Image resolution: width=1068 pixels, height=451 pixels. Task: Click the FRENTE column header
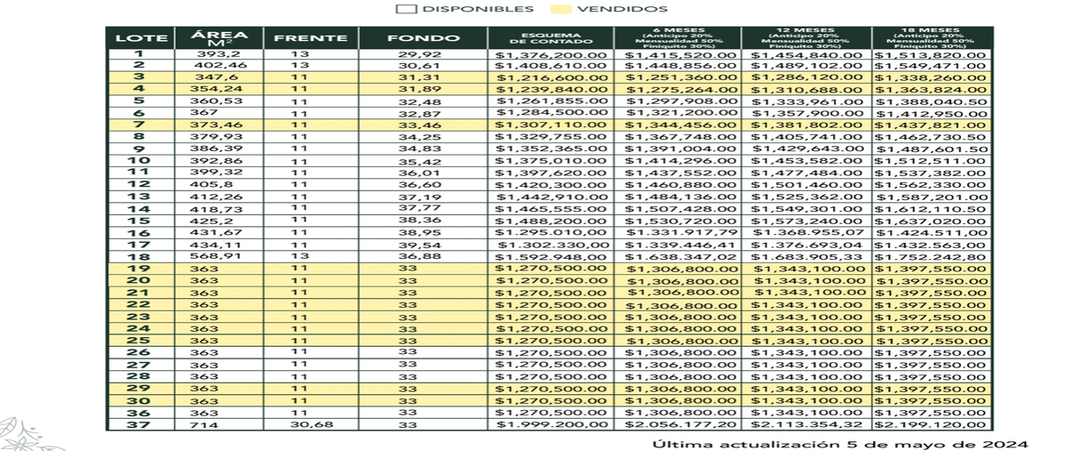click(310, 38)
